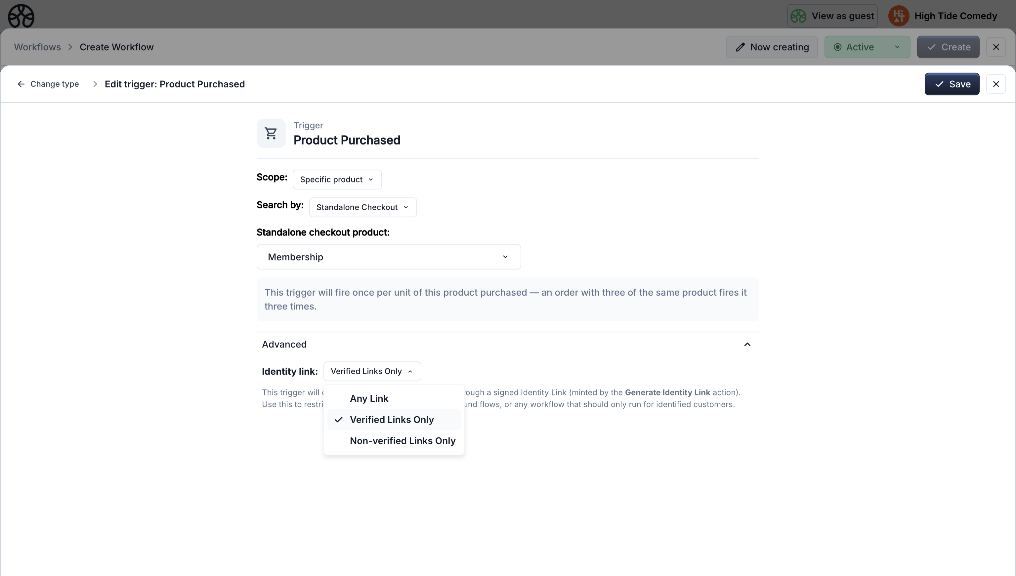Screen dimensions: 1016x576
Task: Open the Standalone Checkout search-by dropdown
Action: click(362, 207)
